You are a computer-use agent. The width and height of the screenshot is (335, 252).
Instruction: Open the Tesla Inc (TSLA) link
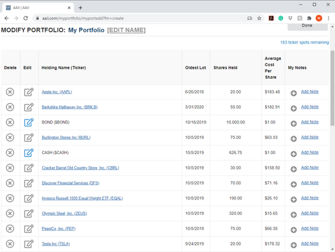[x=56, y=244]
